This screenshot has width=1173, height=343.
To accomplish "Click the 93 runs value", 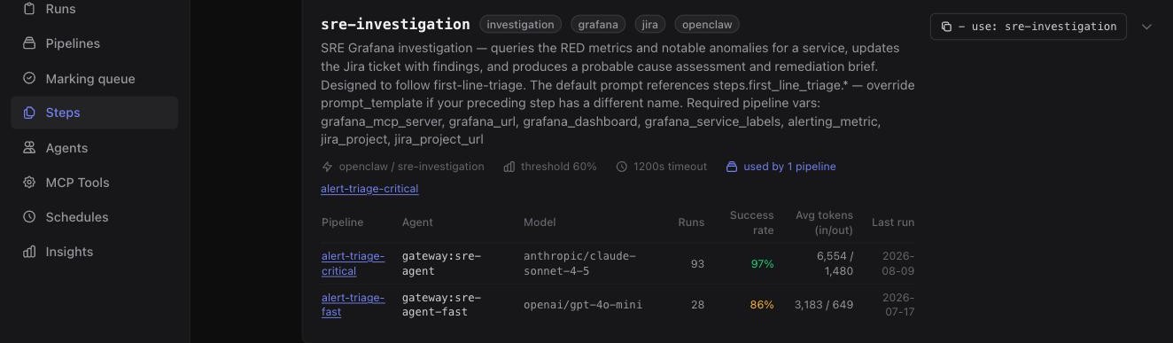I will click(x=697, y=264).
